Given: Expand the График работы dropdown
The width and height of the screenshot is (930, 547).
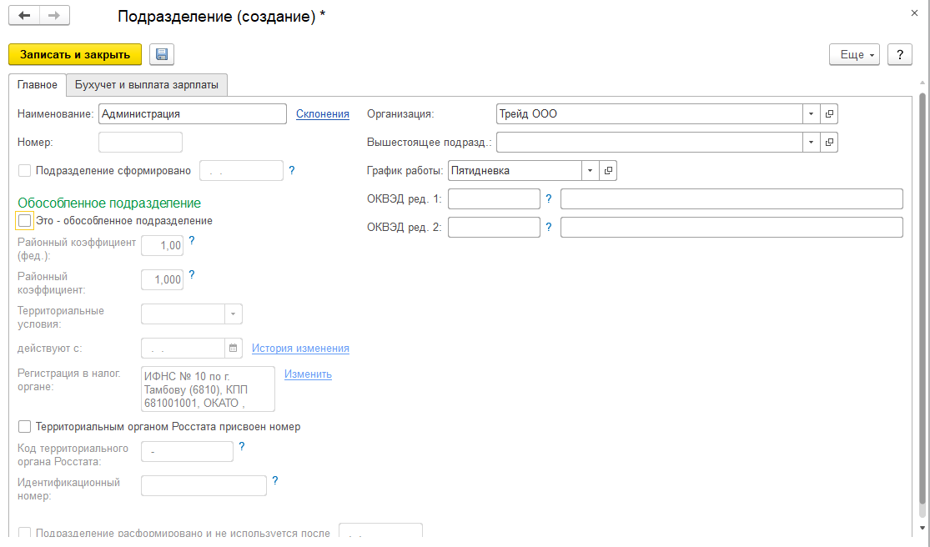Looking at the screenshot, I should [x=591, y=171].
